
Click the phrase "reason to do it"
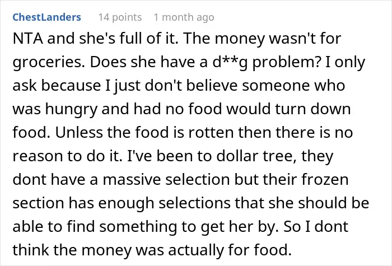(67, 156)
